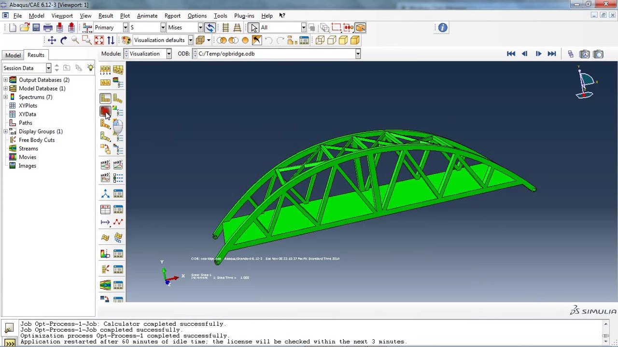The image size is (618, 347).
Task: Toggle the selection arrow tool
Action: coord(254,27)
